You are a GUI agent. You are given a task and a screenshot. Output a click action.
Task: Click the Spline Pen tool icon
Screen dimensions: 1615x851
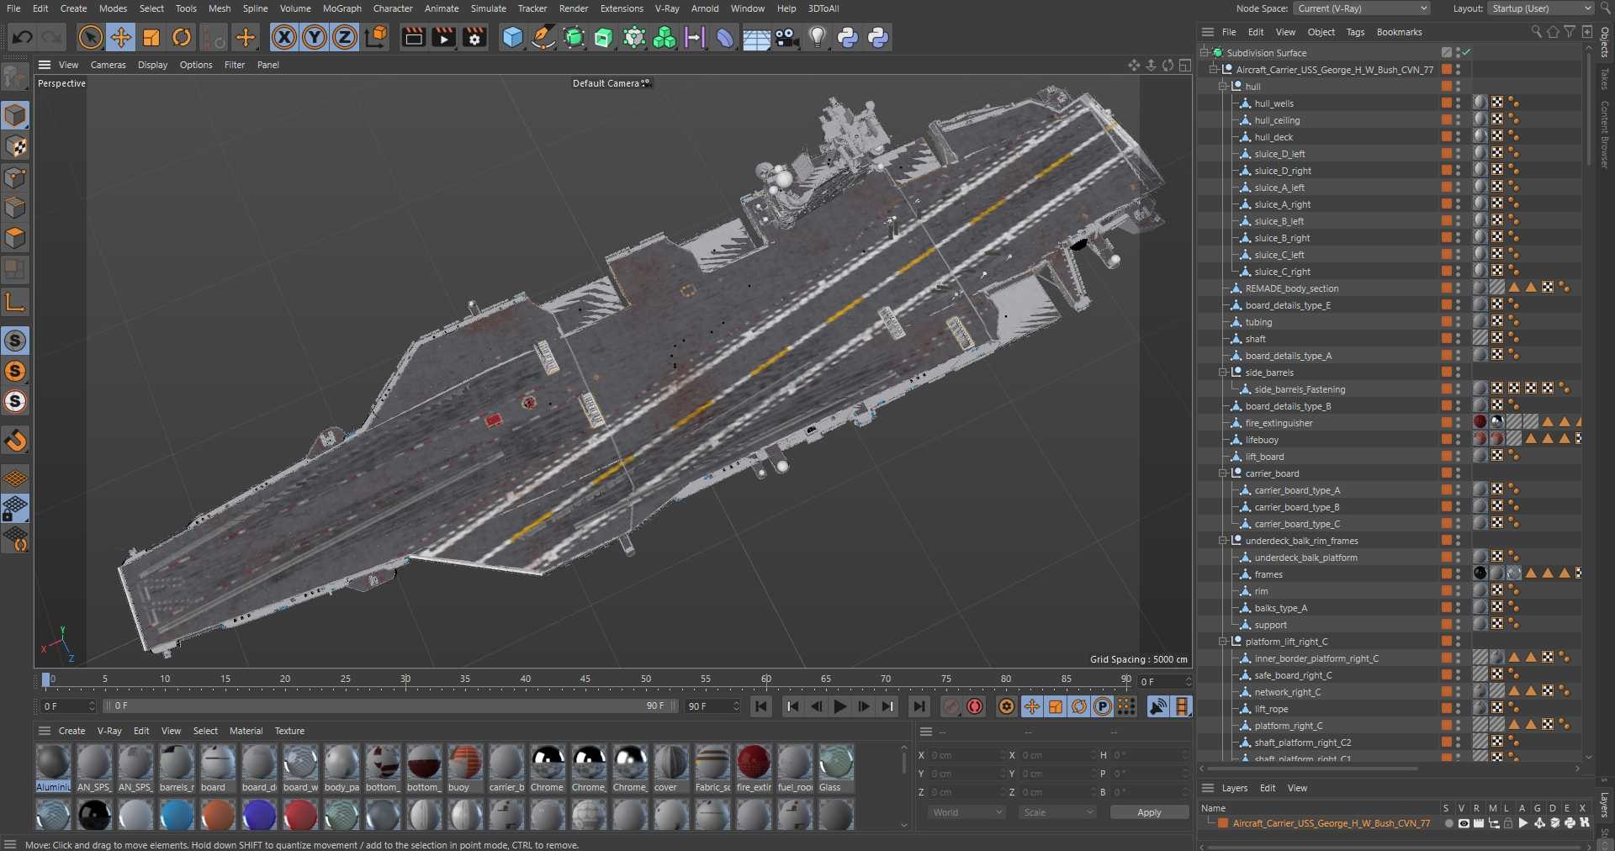(x=543, y=37)
